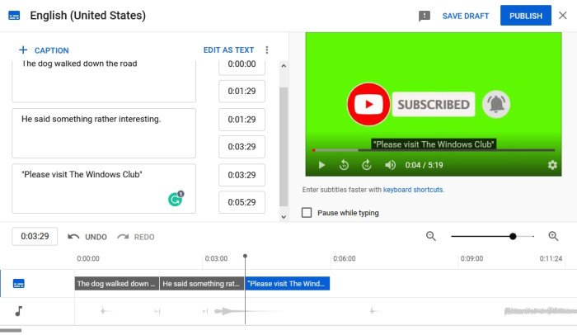
Task: Click the Grammarly icon in caption box
Action: tap(176, 199)
